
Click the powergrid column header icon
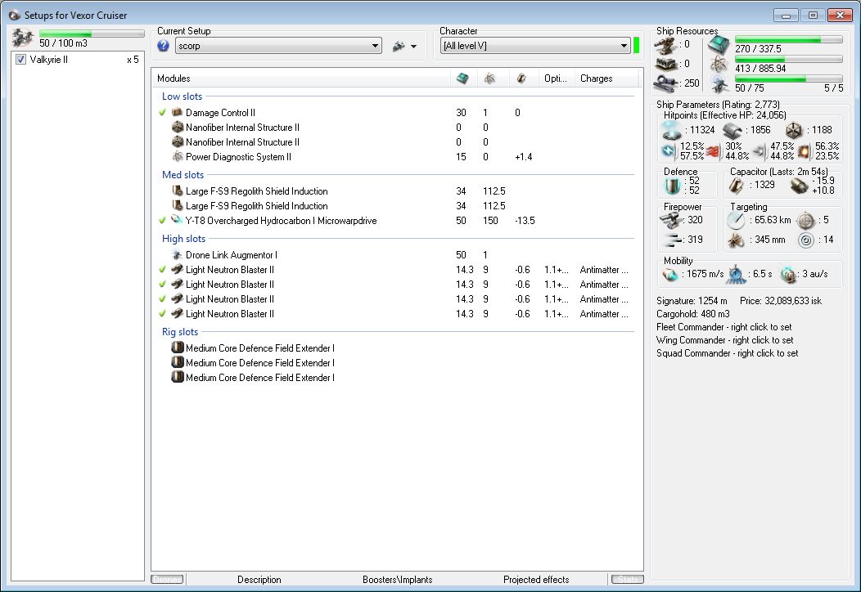click(x=489, y=78)
